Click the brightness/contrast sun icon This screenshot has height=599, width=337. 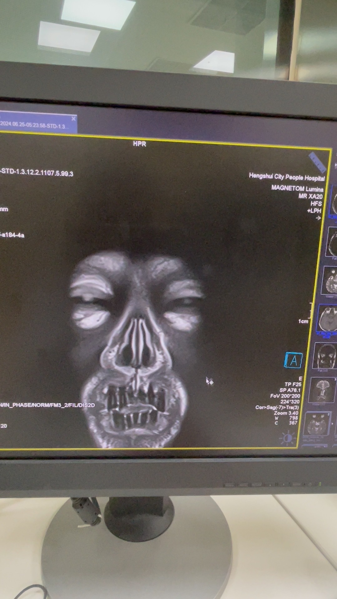pos(287,438)
